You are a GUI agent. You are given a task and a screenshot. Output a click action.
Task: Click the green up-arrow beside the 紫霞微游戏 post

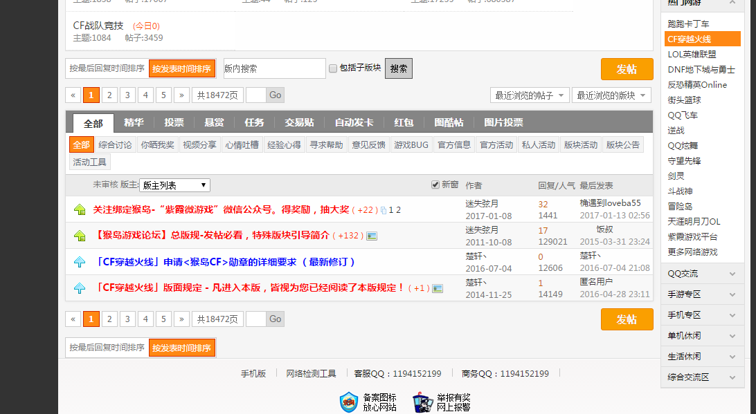(x=80, y=209)
